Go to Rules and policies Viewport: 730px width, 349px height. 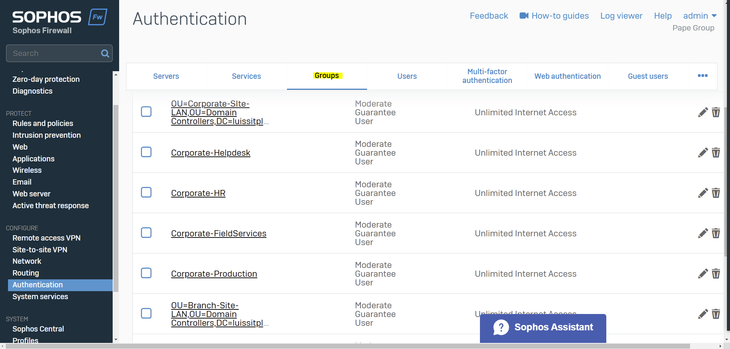[43, 123]
